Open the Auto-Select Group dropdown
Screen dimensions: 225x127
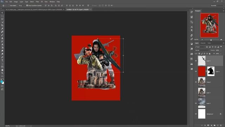point(21,6)
